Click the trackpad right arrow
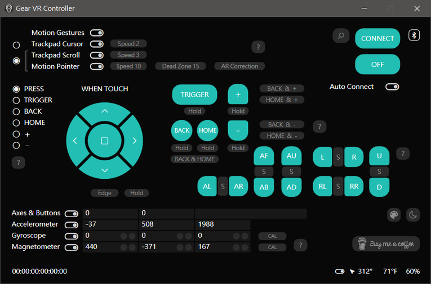Image resolution: width=431 pixels, height=284 pixels. (x=135, y=141)
